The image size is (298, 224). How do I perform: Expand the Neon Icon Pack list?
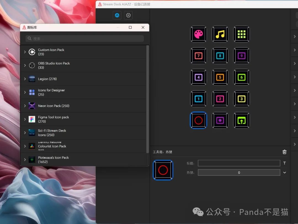pos(25,106)
